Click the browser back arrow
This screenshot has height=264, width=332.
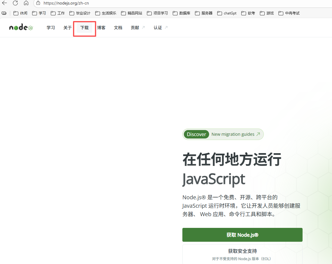point(5,3)
